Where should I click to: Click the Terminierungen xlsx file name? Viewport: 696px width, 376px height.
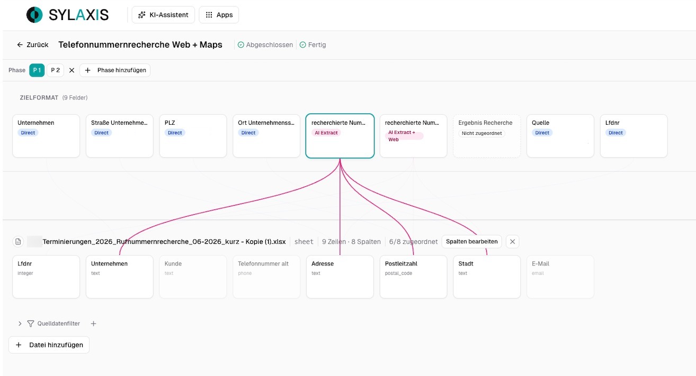164,242
